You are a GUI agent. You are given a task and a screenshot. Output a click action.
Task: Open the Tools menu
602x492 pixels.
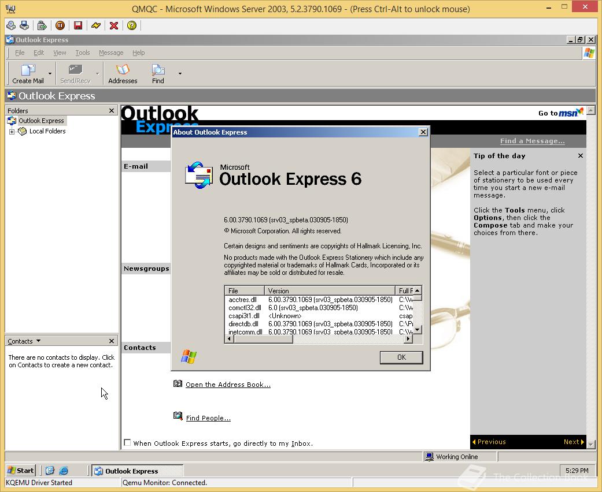pos(83,53)
